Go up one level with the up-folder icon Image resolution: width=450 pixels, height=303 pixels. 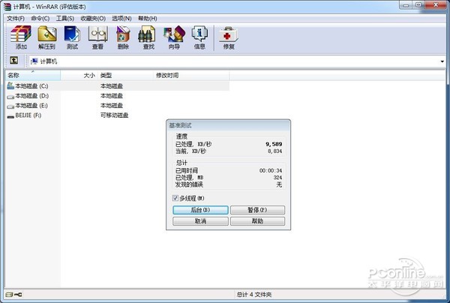[x=13, y=61]
